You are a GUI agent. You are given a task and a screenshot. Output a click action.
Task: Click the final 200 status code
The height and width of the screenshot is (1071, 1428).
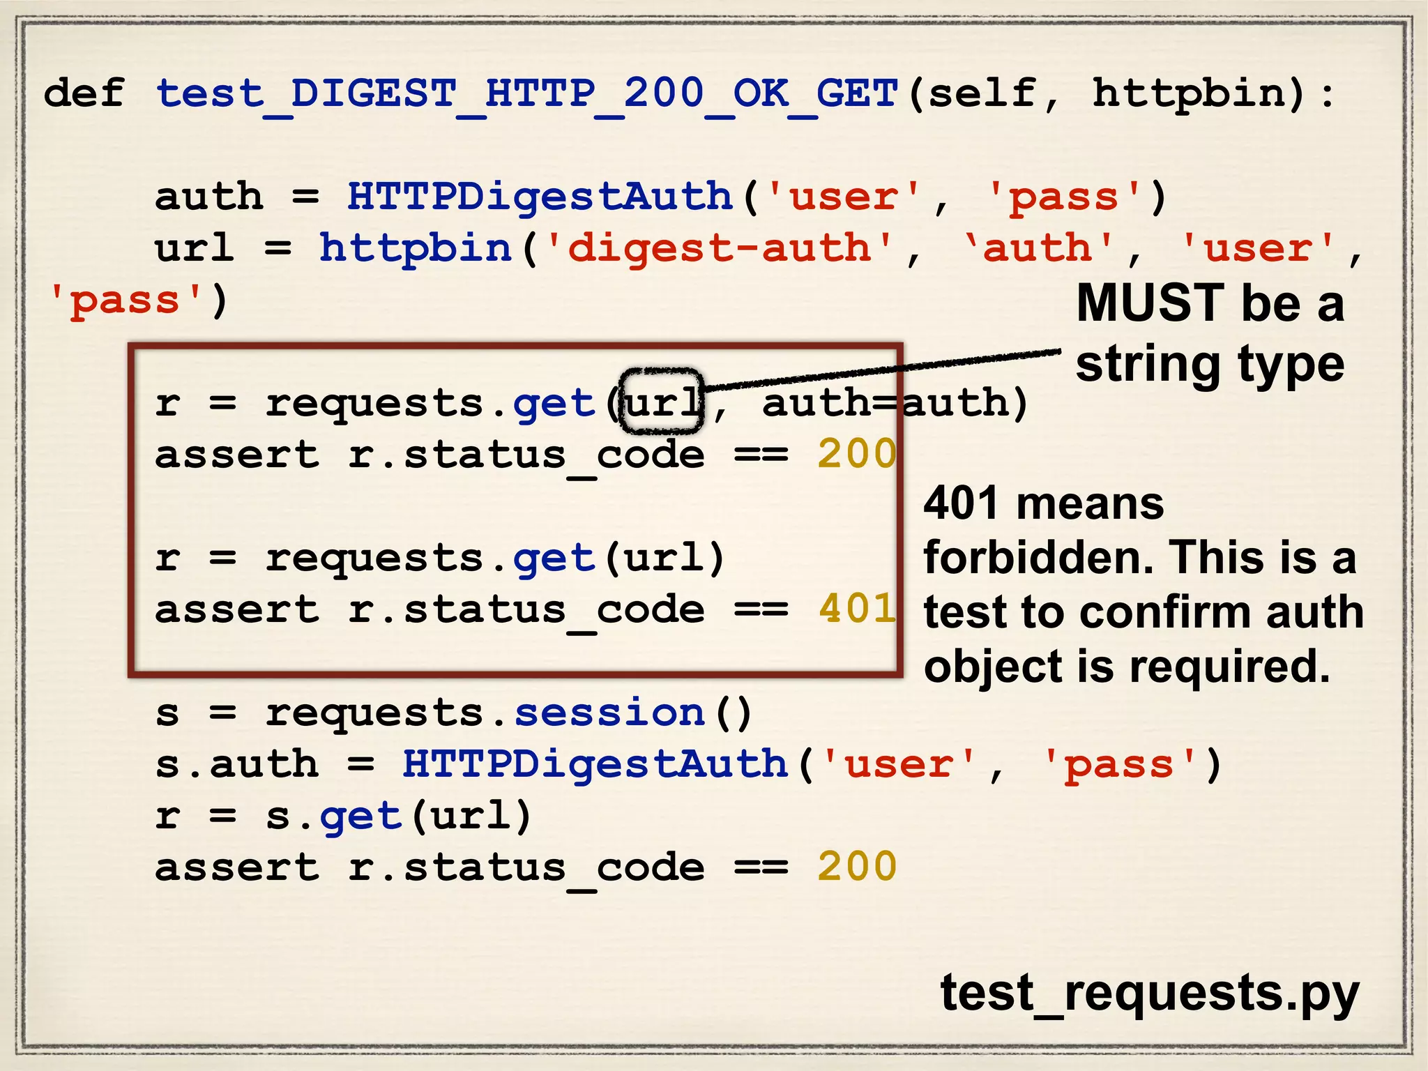click(x=857, y=867)
